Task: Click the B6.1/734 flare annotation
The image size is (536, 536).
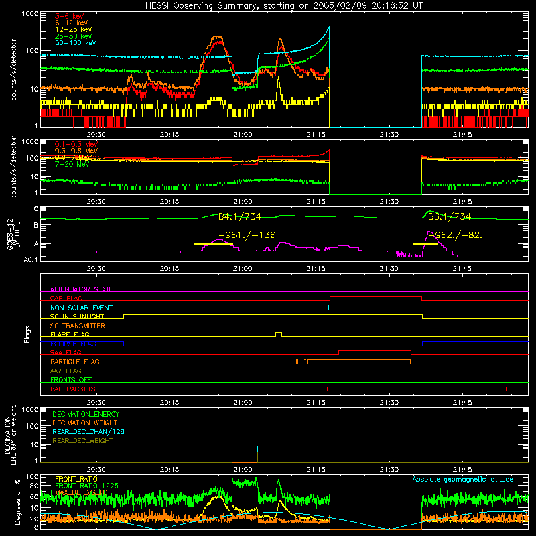Action: pos(450,216)
